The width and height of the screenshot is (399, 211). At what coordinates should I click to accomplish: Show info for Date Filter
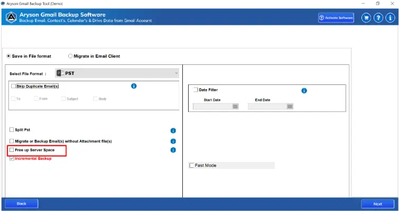pyautogui.click(x=304, y=91)
